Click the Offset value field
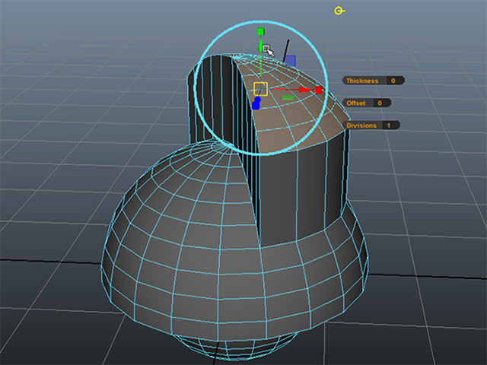Image resolution: width=487 pixels, height=365 pixels. tap(382, 103)
